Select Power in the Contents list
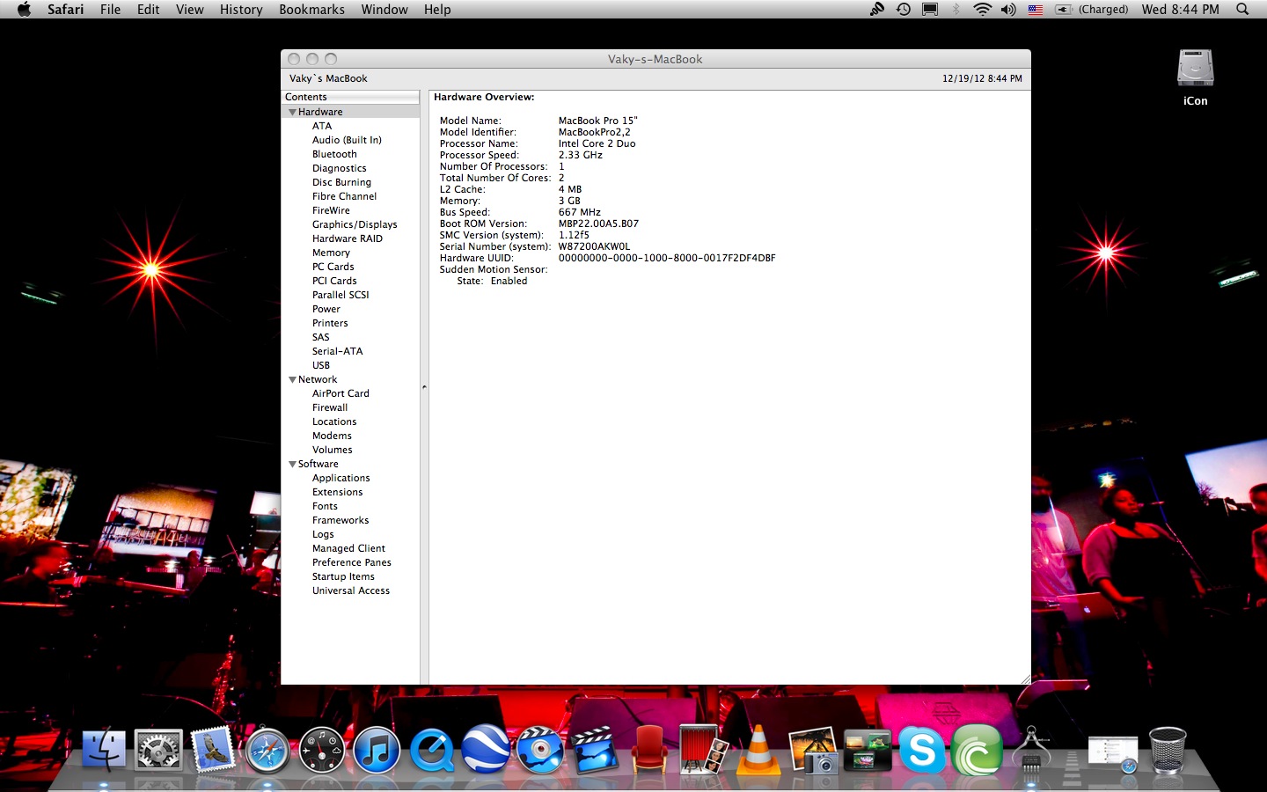Screen dimensions: 1267x792 coord(326,309)
